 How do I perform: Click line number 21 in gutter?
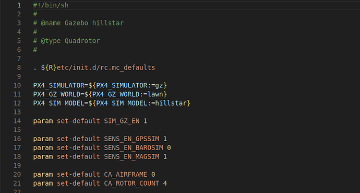(17, 184)
